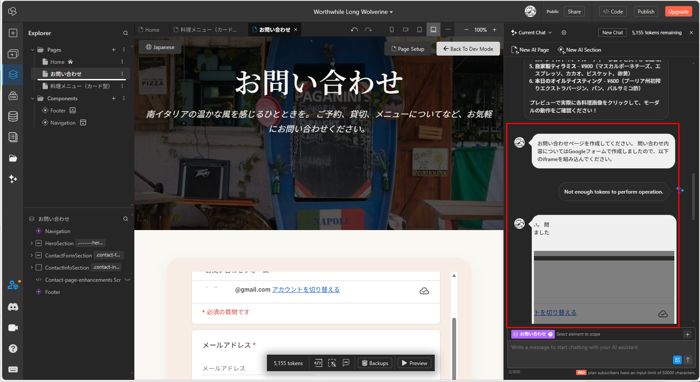The image size is (700, 382).
Task: Click the Share button
Action: point(574,12)
